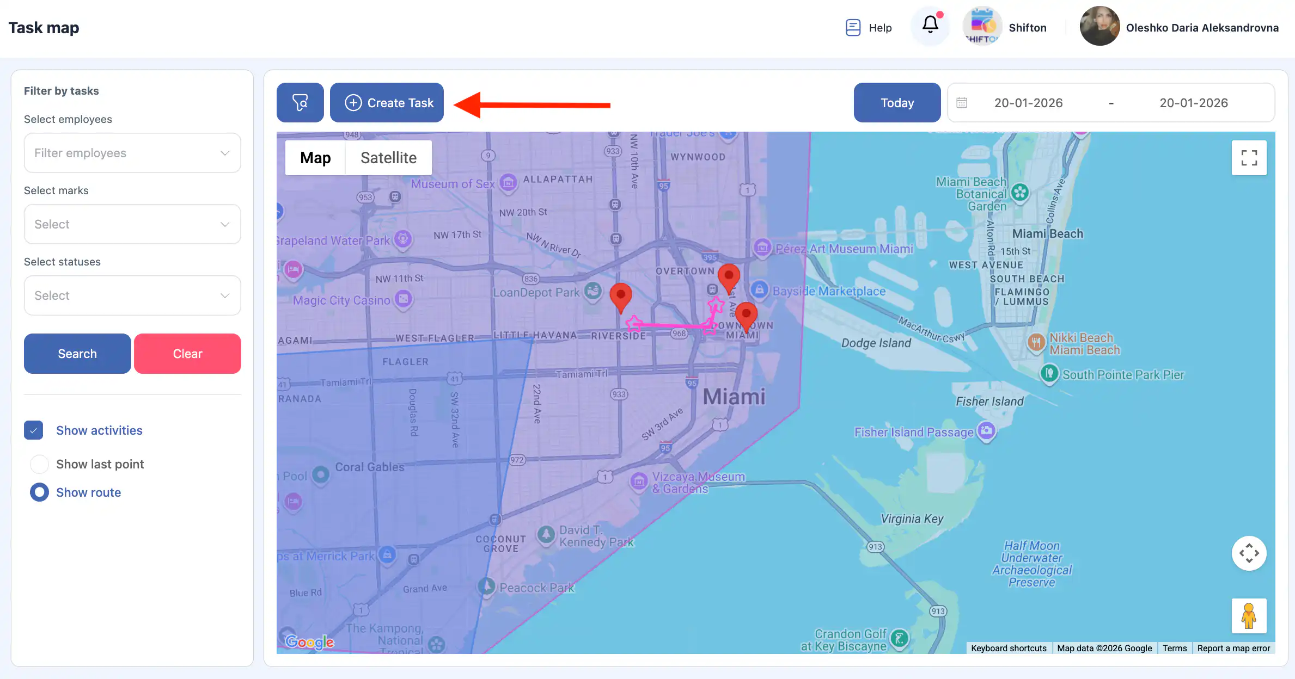
Task: Expand the Filter employees dropdown
Action: [x=132, y=153]
